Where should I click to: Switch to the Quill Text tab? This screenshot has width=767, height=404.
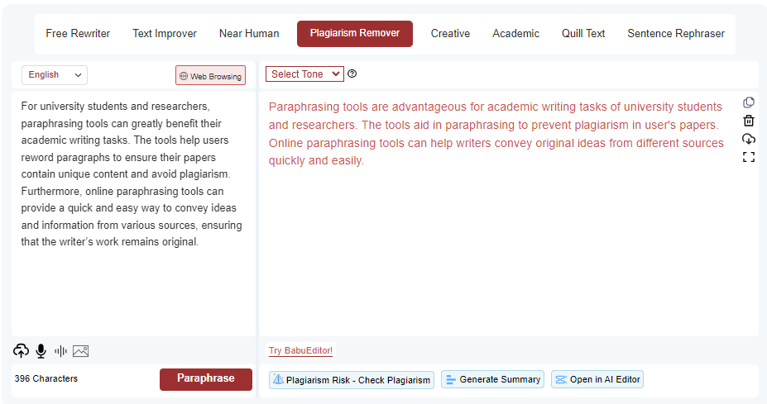coord(583,33)
